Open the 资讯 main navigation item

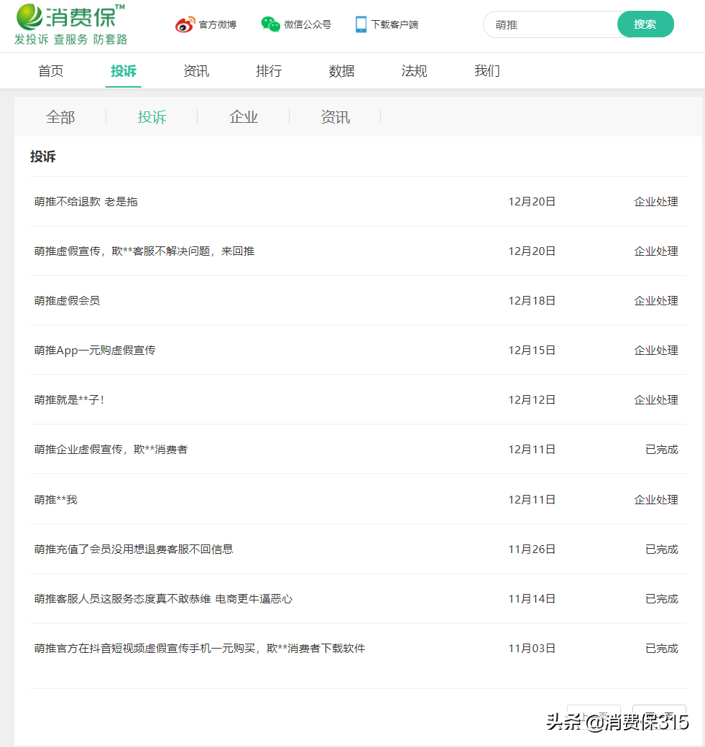(196, 71)
